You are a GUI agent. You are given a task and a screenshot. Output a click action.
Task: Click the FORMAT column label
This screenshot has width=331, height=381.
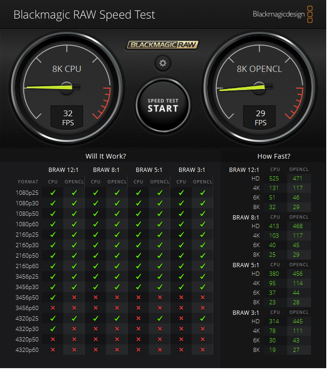(28, 182)
